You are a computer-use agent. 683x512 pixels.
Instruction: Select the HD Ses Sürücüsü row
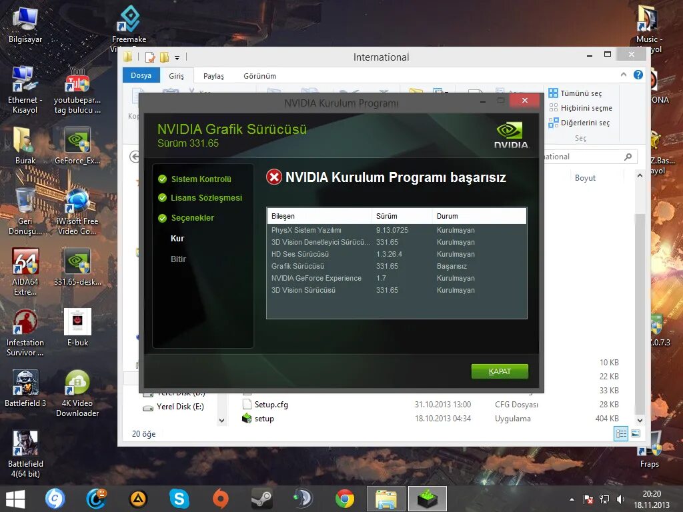[x=396, y=254]
